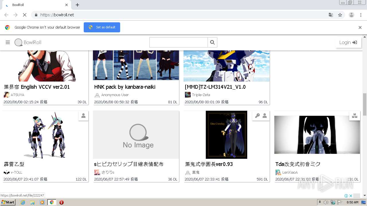Open 黒昴宿 English VCCV ver2.01 title
Image resolution: width=367 pixels, height=206 pixels.
point(37,87)
